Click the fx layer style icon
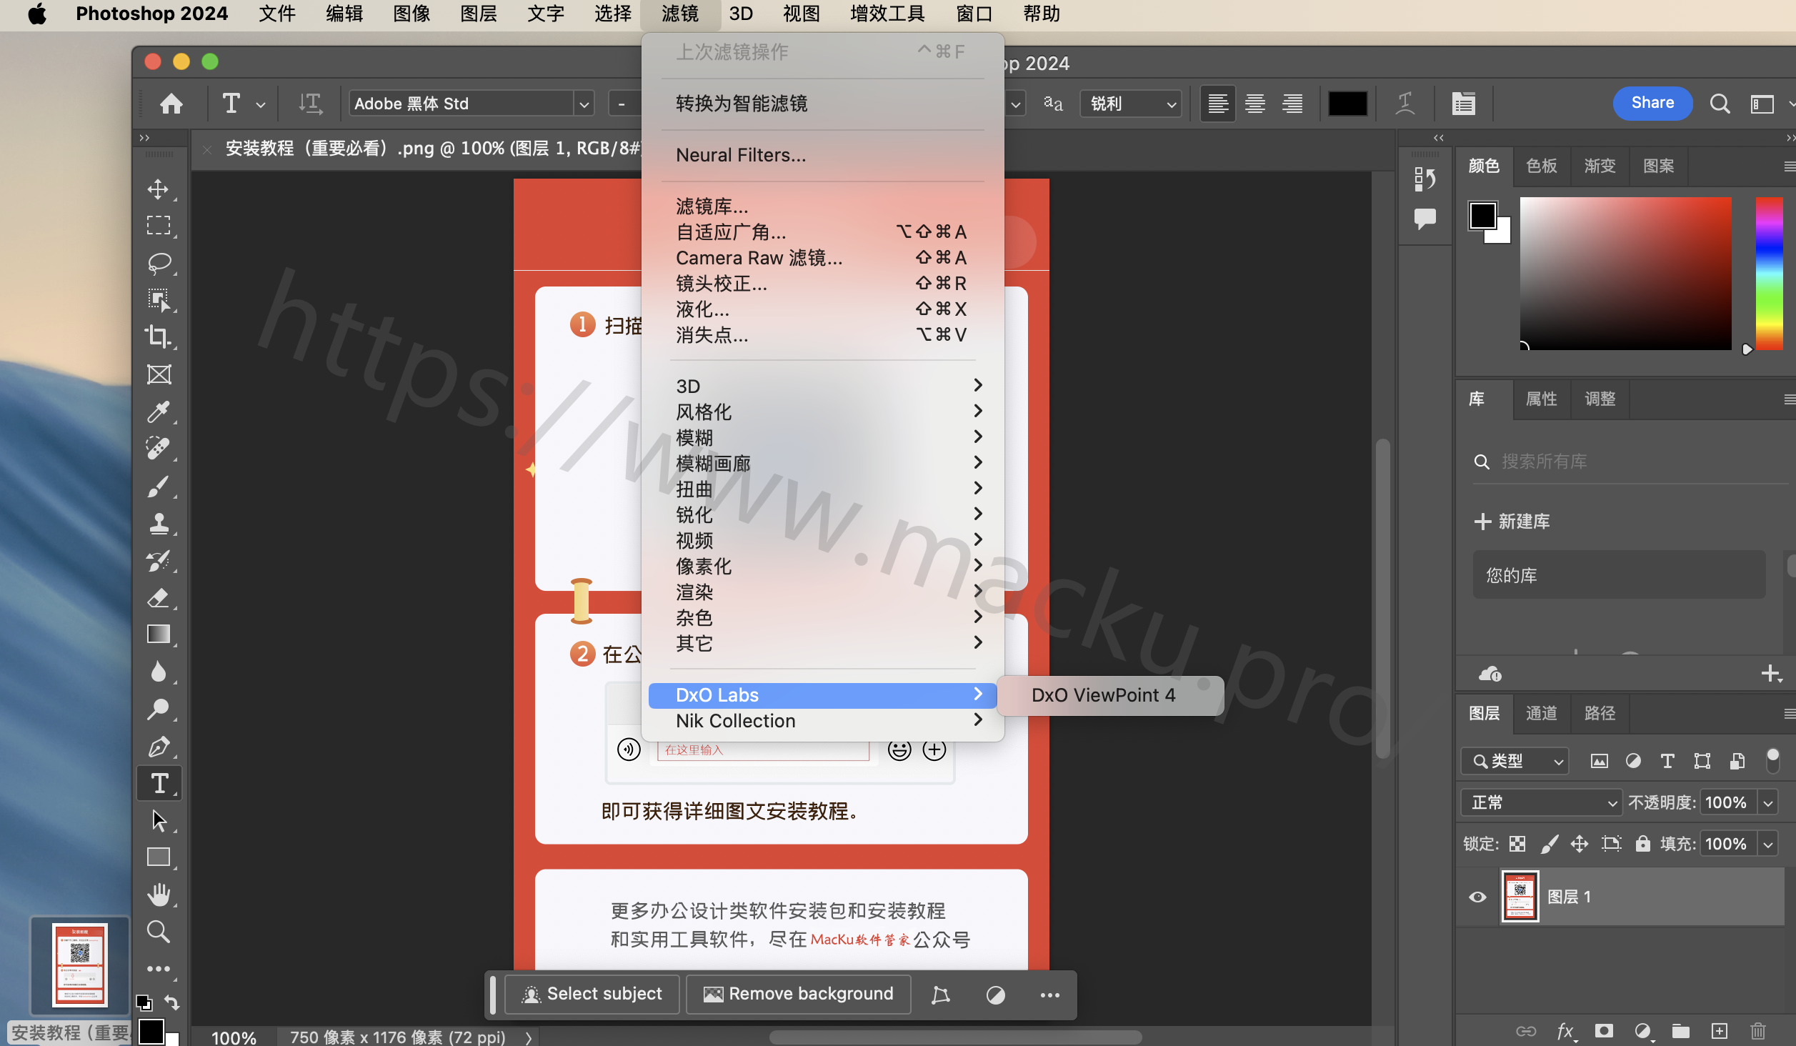The image size is (1796, 1046). point(1565,1030)
